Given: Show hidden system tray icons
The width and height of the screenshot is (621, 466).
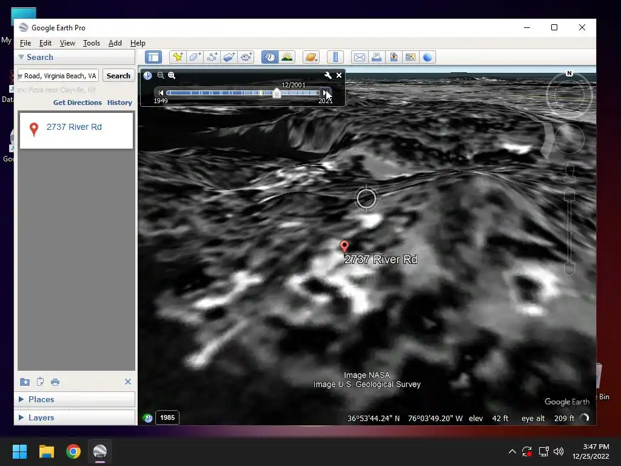Looking at the screenshot, I should [x=512, y=451].
